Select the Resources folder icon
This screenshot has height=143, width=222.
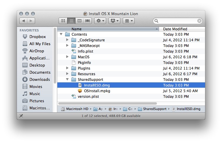tap(74, 74)
